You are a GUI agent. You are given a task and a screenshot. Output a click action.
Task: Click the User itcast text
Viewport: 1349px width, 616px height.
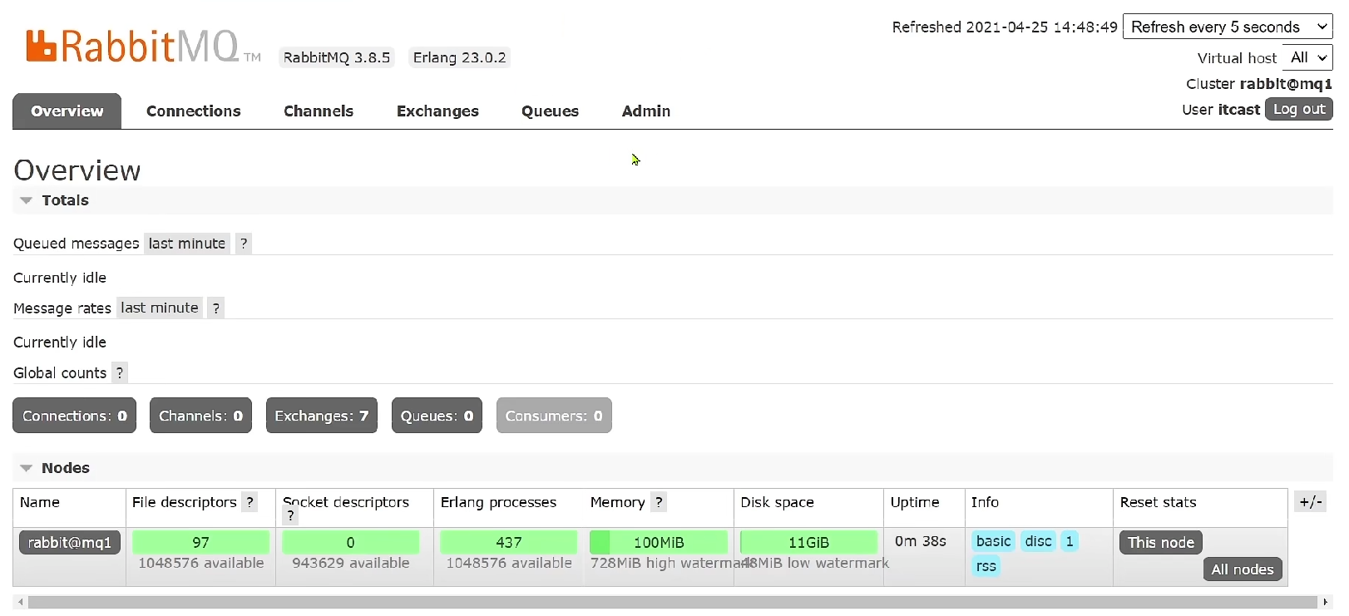tap(1221, 110)
